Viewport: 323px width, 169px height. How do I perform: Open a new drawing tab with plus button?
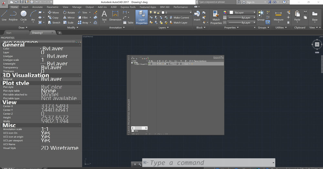tap(59, 33)
